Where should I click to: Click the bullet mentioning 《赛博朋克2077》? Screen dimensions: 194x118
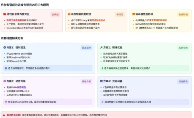[x=156, y=28]
